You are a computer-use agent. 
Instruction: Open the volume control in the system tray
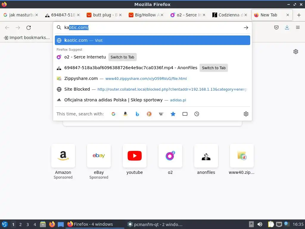(x=260, y=224)
